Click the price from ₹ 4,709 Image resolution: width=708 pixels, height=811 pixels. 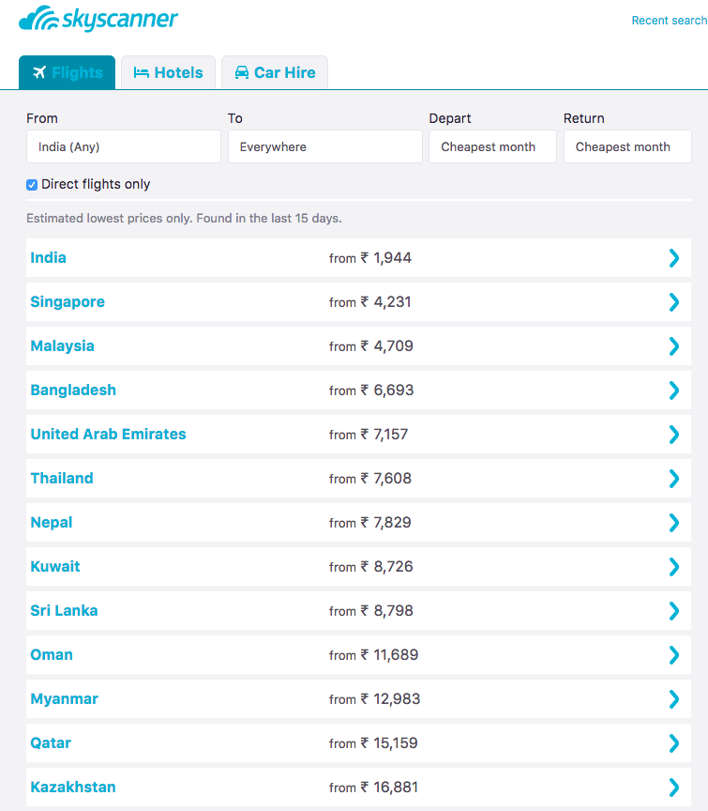(371, 346)
